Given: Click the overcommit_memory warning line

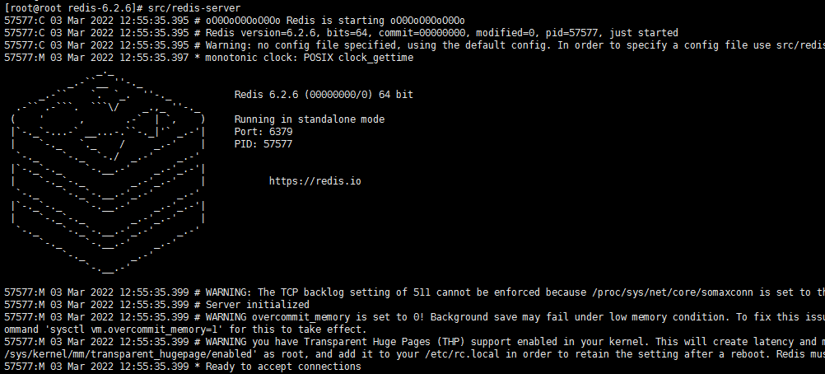Looking at the screenshot, I should (x=414, y=317).
